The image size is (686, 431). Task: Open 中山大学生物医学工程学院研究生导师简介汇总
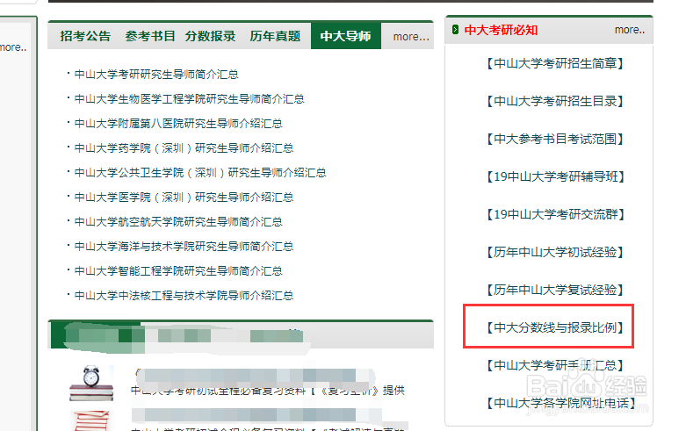tap(190, 99)
